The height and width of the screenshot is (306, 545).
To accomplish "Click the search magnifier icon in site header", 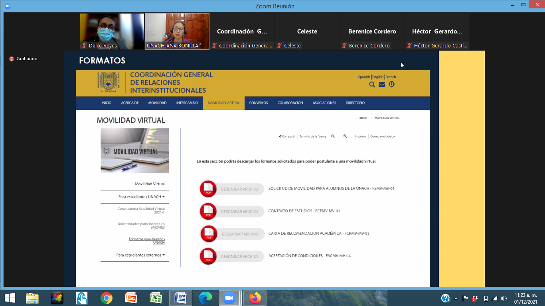I will [372, 84].
